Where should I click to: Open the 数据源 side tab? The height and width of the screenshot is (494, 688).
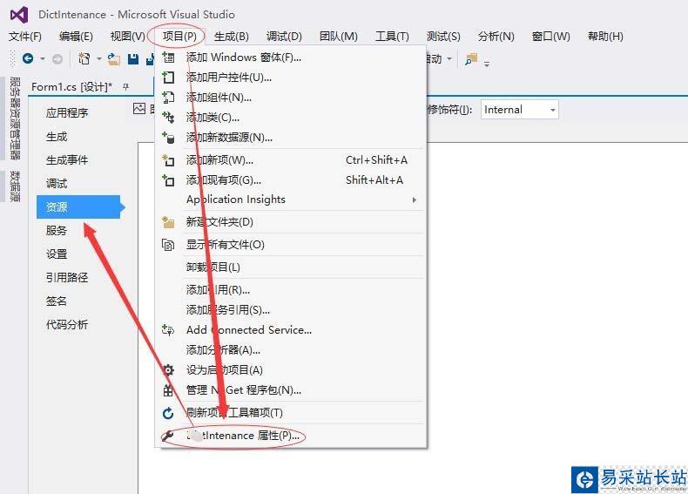(15, 186)
